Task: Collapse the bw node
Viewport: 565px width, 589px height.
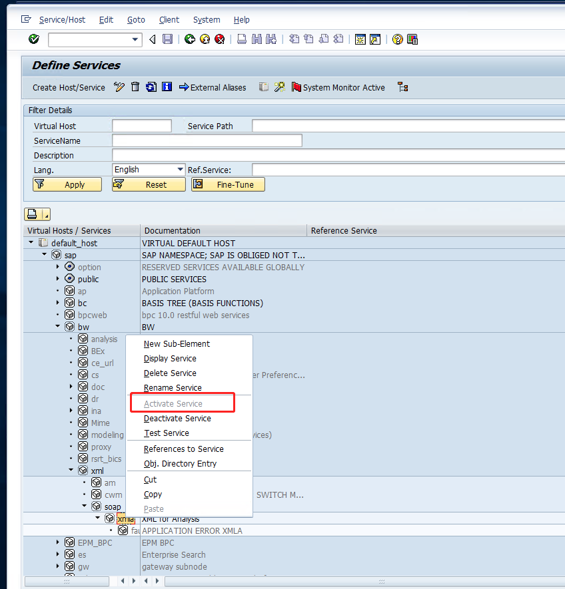Action: [57, 326]
